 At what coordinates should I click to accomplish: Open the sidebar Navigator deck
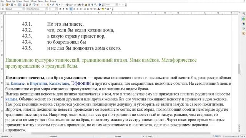244,33
